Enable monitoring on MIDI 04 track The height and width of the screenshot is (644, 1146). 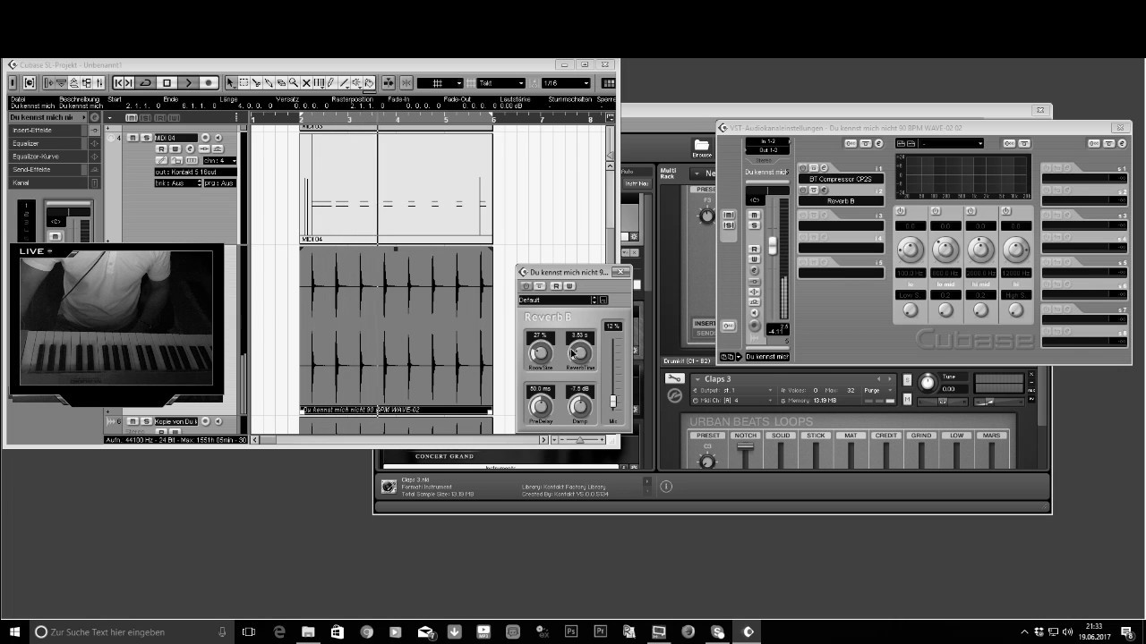pyautogui.click(x=218, y=138)
